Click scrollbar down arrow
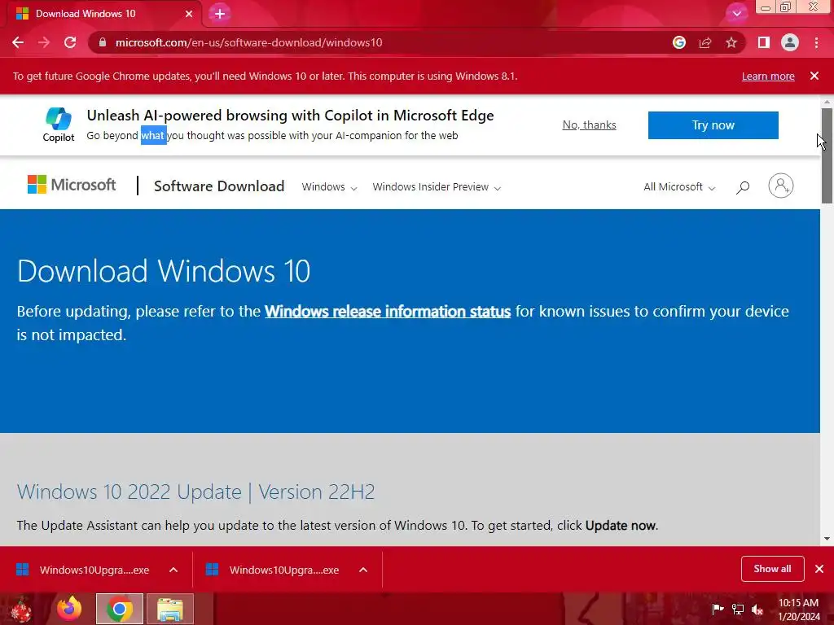 click(x=827, y=539)
